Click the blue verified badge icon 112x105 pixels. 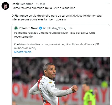[x=41, y=28]
